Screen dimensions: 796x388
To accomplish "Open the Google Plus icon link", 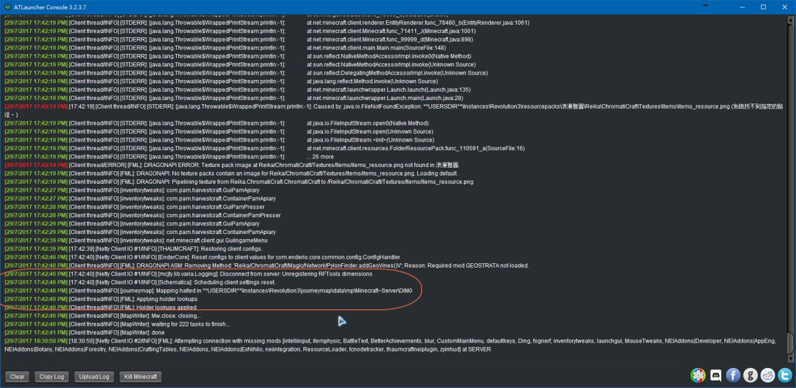I will (x=751, y=375).
